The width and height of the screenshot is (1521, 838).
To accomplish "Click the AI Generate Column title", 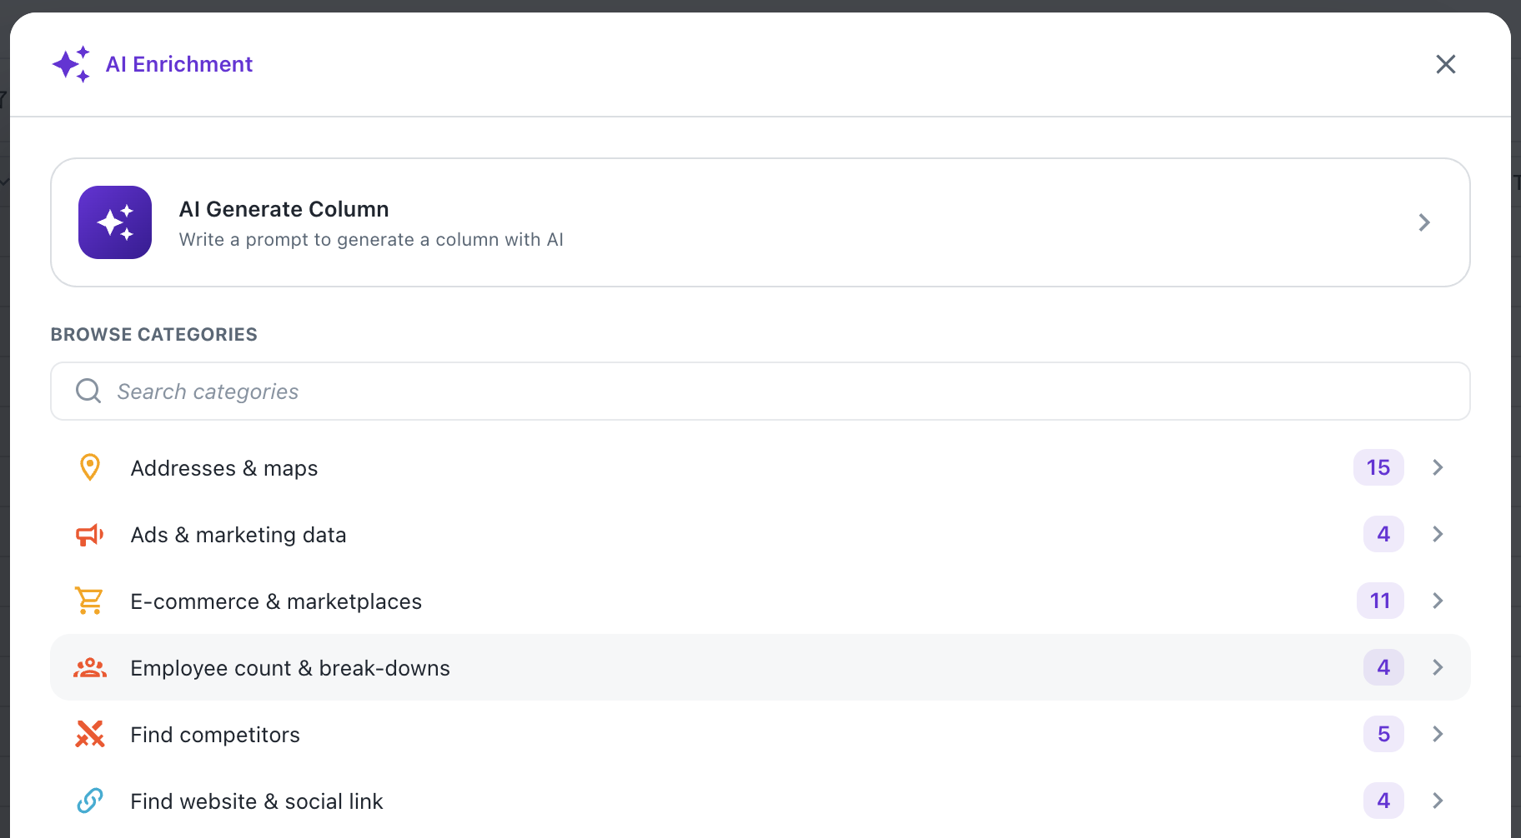I will 284,209.
